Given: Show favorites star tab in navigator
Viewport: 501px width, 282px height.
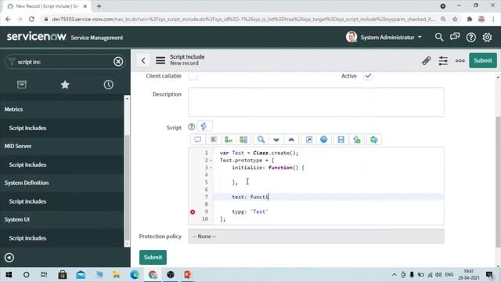Looking at the screenshot, I should click(x=65, y=85).
